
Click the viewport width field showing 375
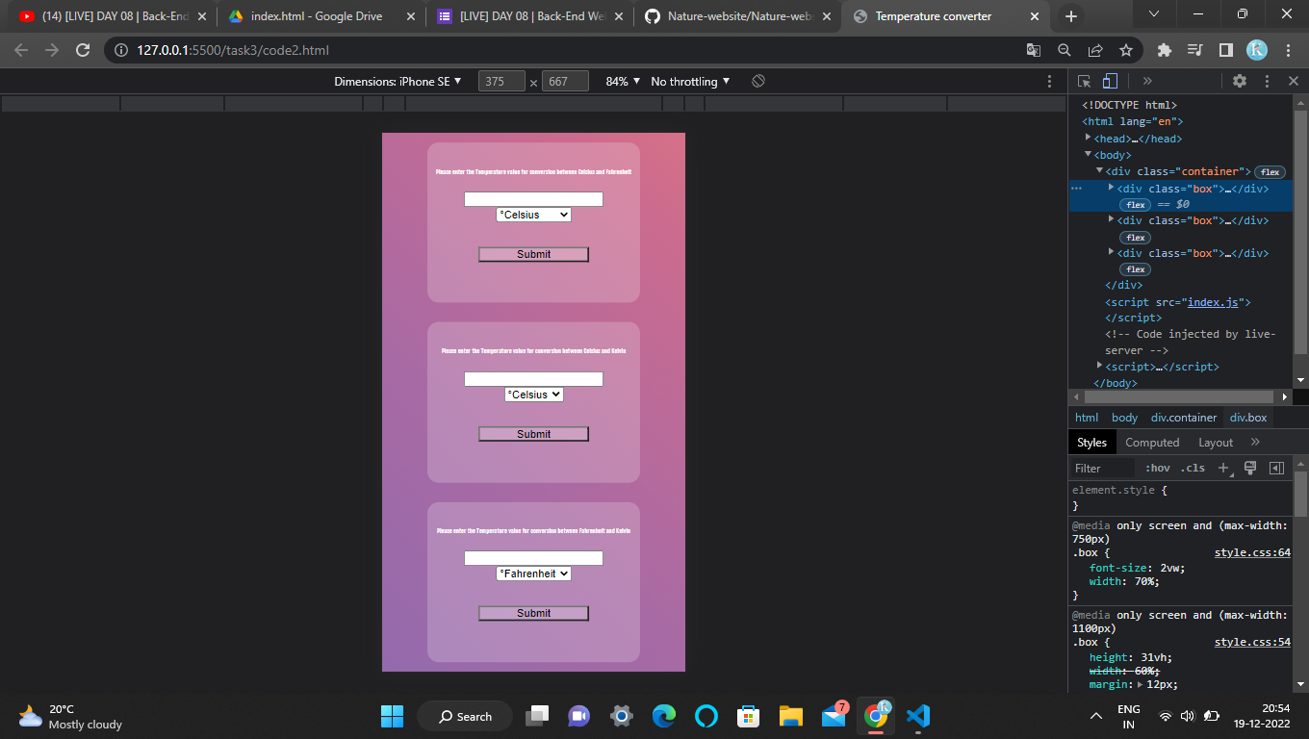point(501,82)
